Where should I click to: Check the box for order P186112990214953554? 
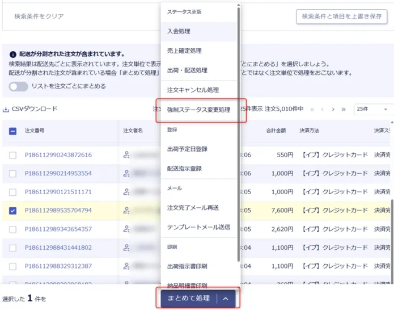[x=13, y=173]
